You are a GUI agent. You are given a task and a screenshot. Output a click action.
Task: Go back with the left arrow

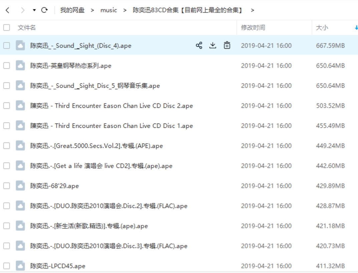[8, 10]
